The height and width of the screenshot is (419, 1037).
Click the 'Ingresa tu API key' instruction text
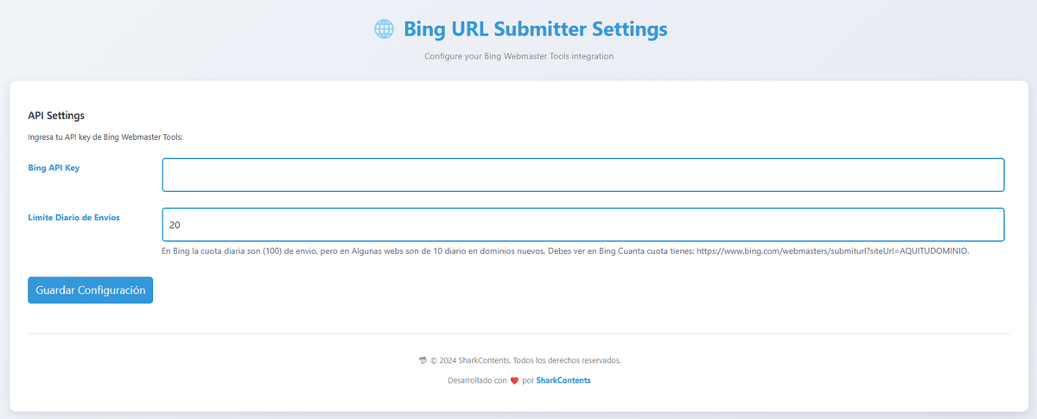tap(105, 136)
